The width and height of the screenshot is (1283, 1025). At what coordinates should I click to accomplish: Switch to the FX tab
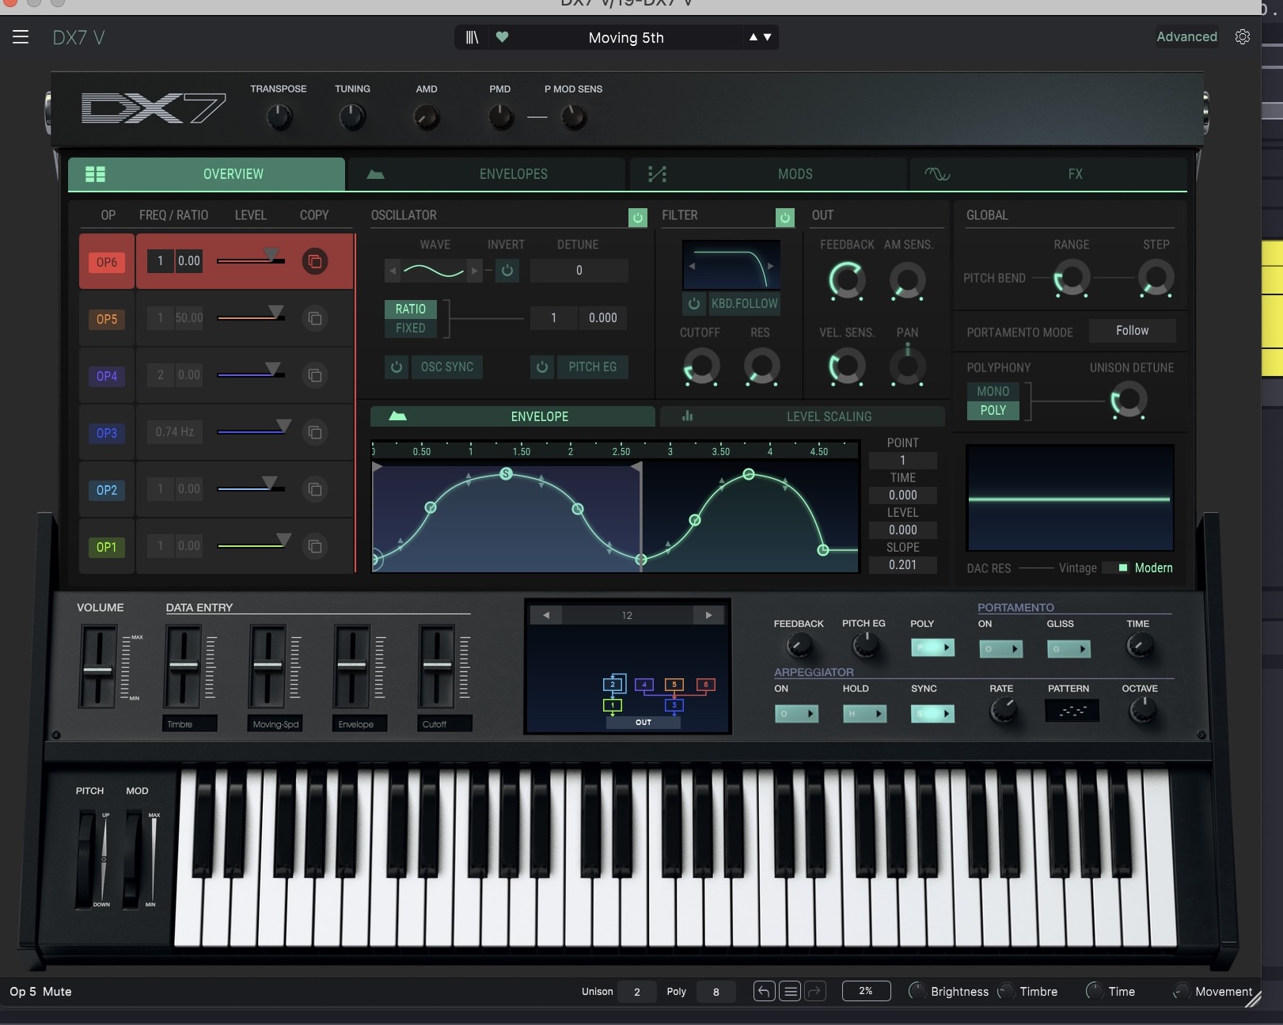click(x=1048, y=174)
